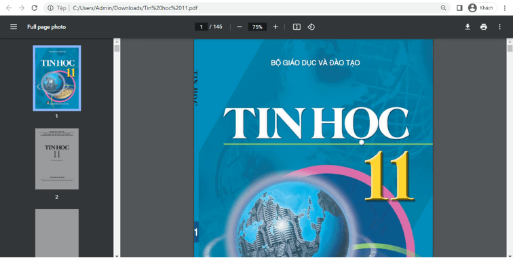Image resolution: width=513 pixels, height=258 pixels.
Task: Click the document scrollbar thumb
Action: (510, 48)
